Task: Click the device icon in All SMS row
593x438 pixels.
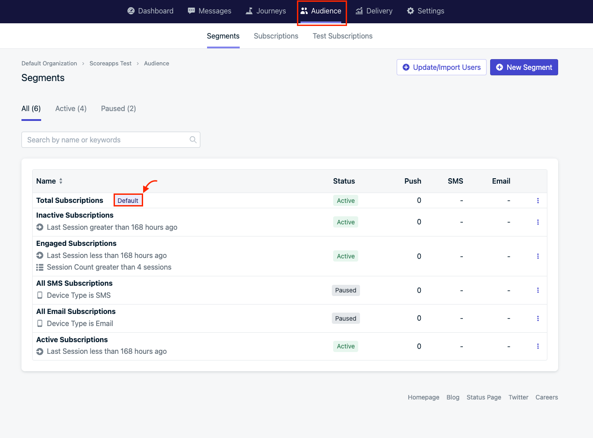Action: (x=40, y=295)
